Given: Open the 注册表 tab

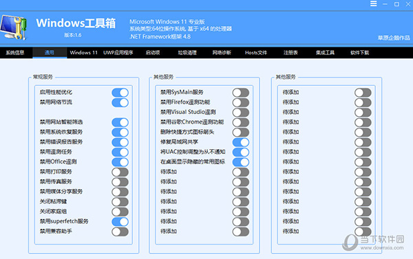Looking at the screenshot, I should tap(290, 53).
